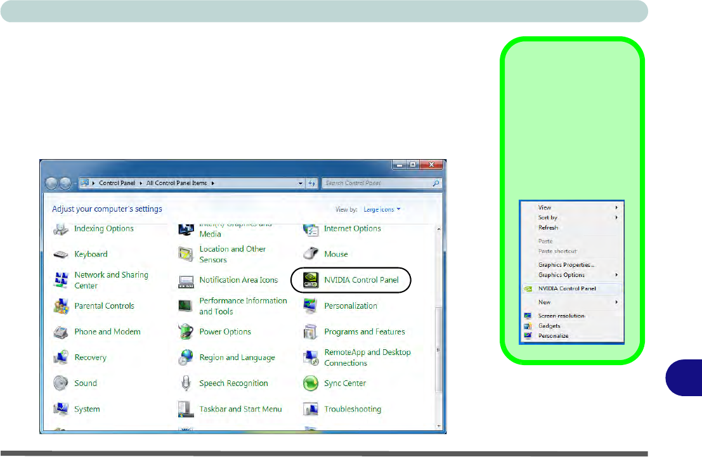Open the NVIDIA Control Panel icon
702x457 pixels.
tap(311, 280)
